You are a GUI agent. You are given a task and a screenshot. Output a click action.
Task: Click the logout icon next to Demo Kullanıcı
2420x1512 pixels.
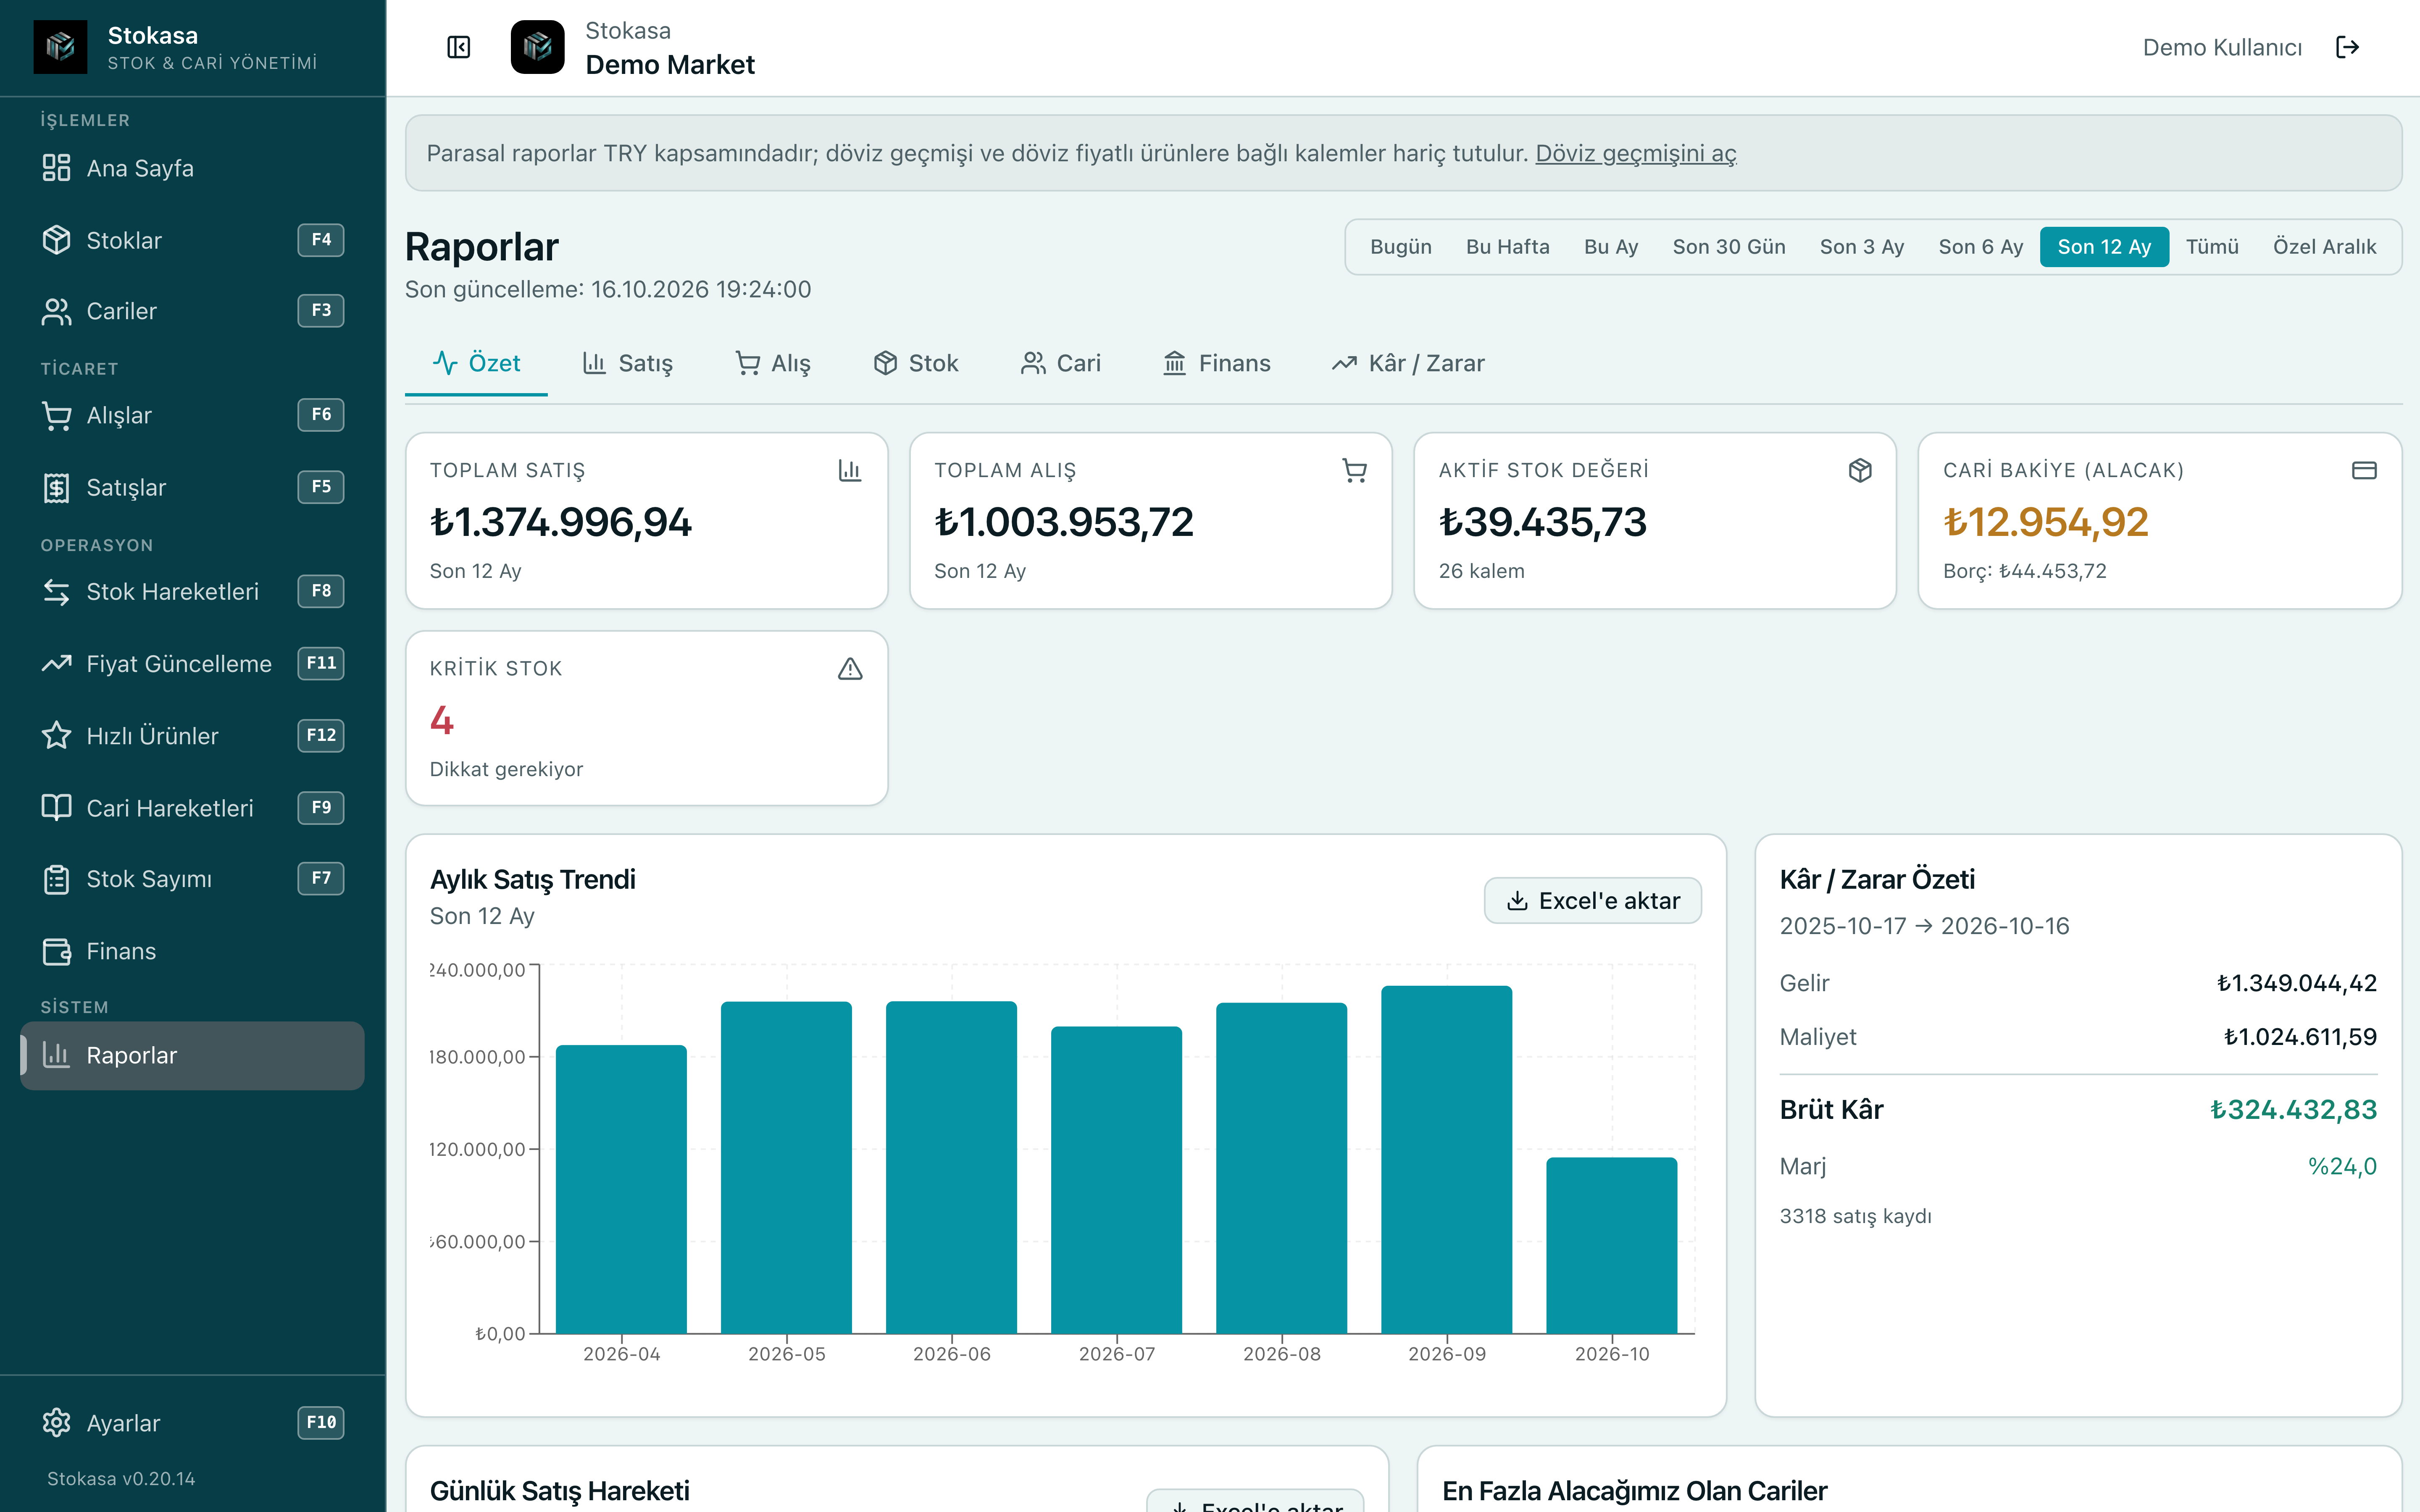[x=2347, y=47]
